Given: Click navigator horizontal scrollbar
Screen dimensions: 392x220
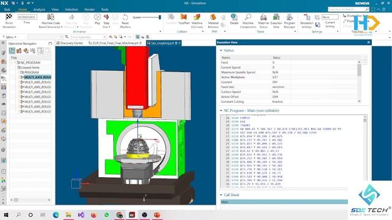Looking at the screenshot, I should (x=30, y=200).
